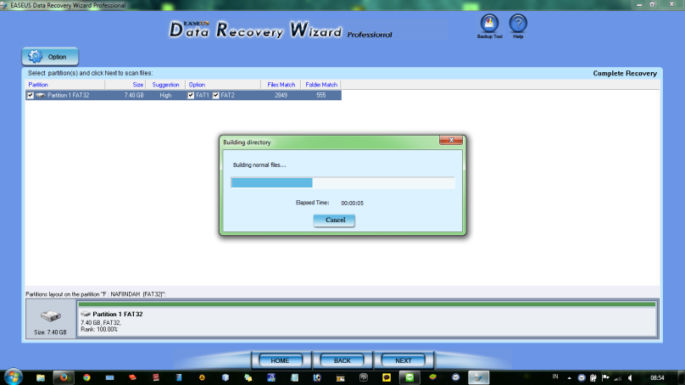Click the 'High' suggestion value

pyautogui.click(x=165, y=95)
